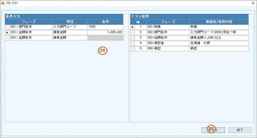Click the フェーズ column header in 条件入力
Image resolution: width=257 pixels, height=138 pixels.
tap(29, 22)
